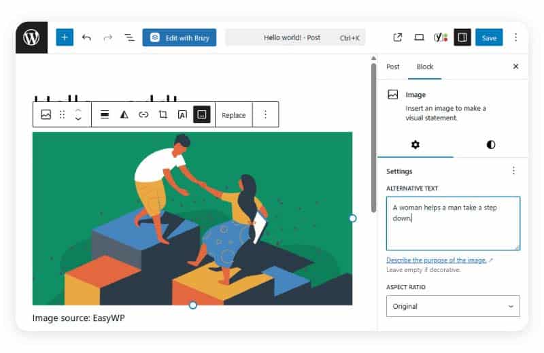Click the right resize handle of image

[x=352, y=218]
